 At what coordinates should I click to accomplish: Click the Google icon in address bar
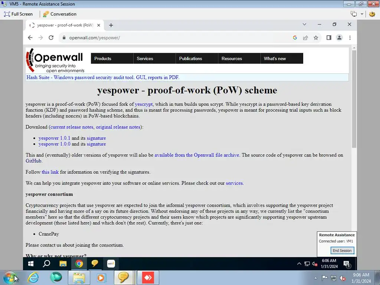(x=295, y=37)
